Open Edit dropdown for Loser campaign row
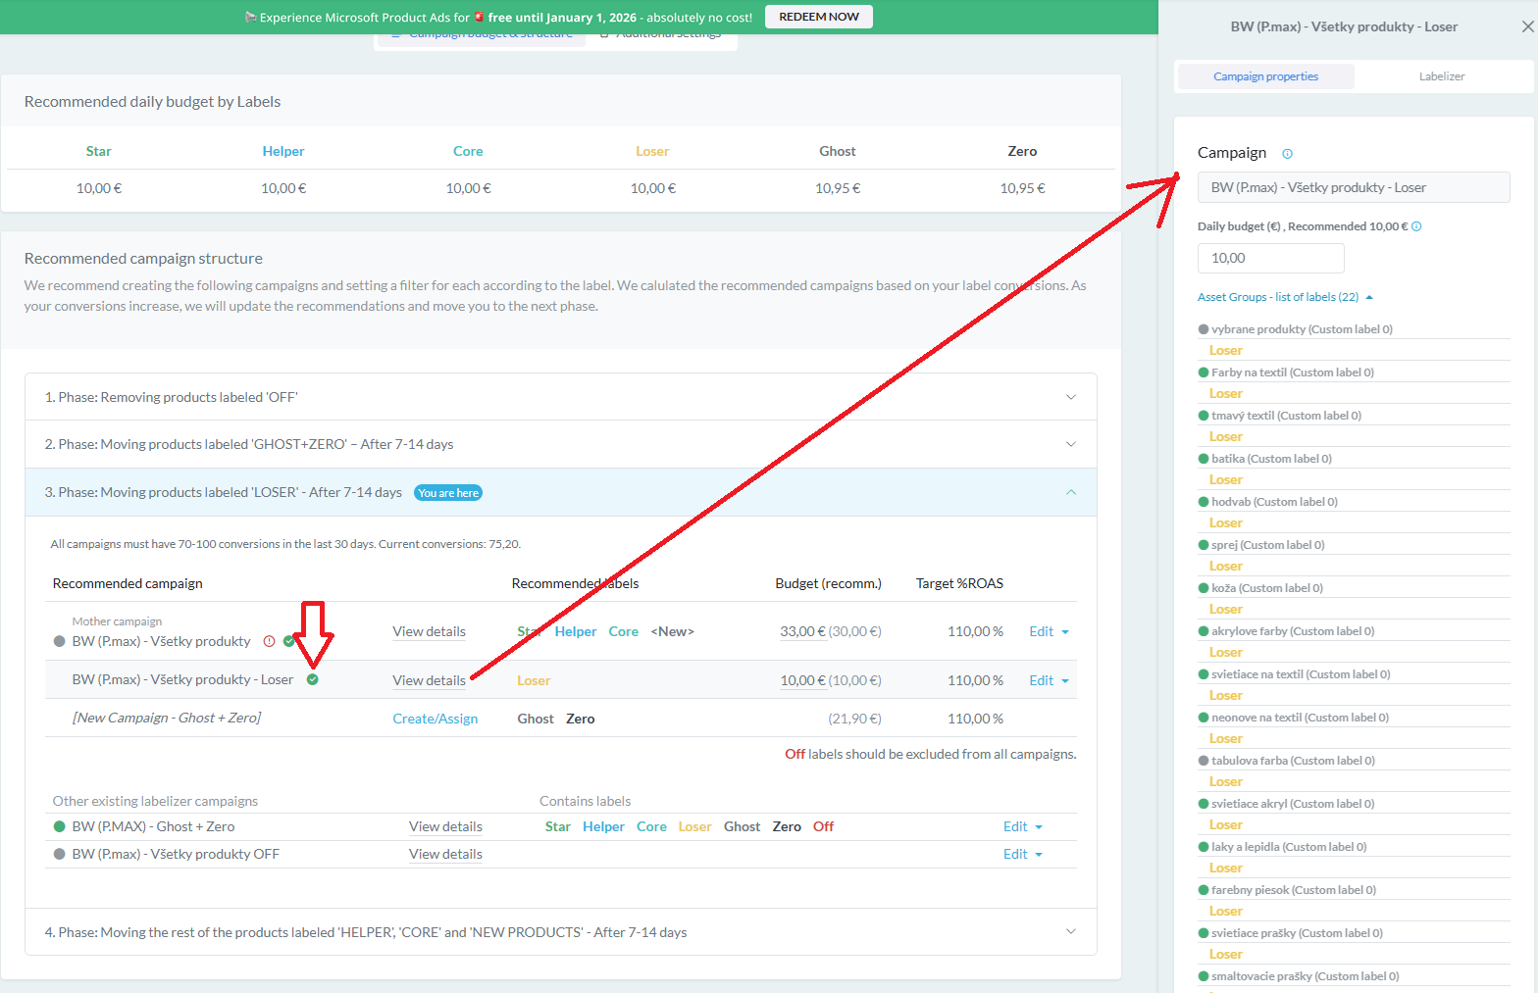 [1049, 680]
